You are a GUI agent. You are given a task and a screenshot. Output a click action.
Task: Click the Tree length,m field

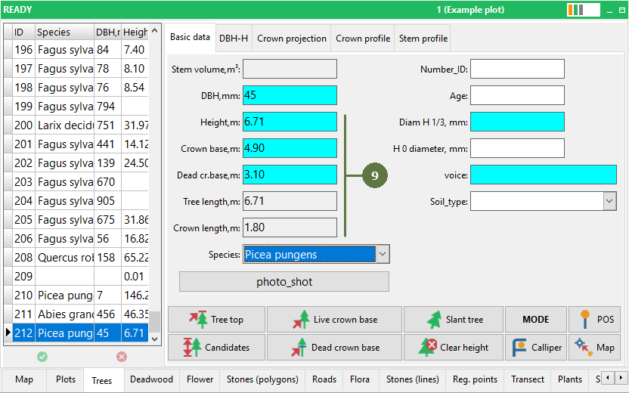click(x=290, y=201)
